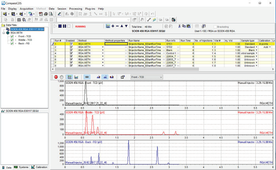Disable run 3 via its Enabled checkbox
Viewport: 276px width, 170px height.
tap(71, 50)
